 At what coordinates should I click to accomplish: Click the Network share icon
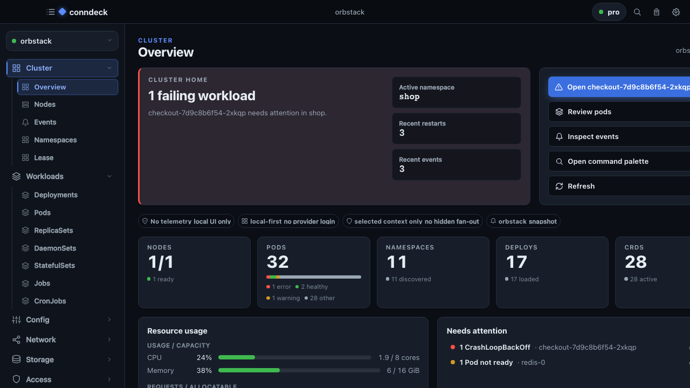16,339
